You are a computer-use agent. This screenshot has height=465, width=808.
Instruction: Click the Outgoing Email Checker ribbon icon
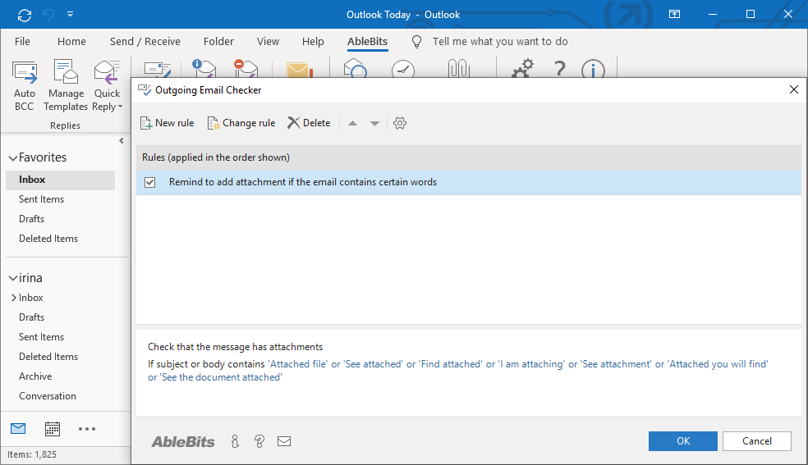[x=157, y=69]
